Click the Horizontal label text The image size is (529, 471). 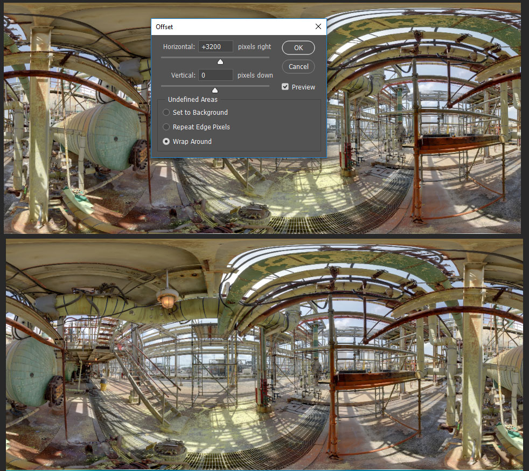pos(179,47)
